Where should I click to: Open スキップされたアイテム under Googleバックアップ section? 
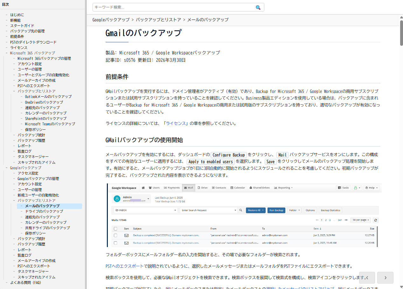pyautogui.click(x=36, y=277)
